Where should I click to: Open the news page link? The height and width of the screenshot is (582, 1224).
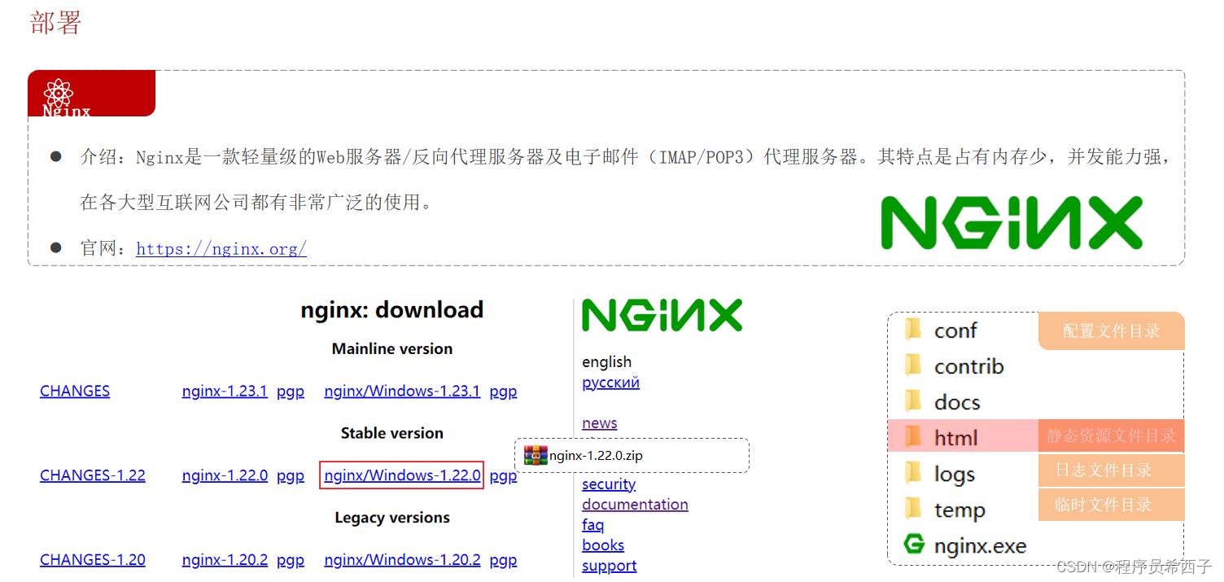pyautogui.click(x=600, y=423)
